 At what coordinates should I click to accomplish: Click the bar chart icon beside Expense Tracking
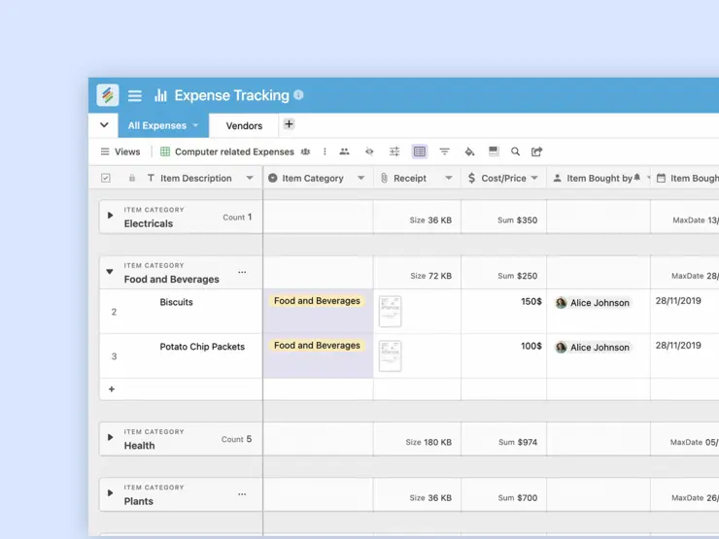[x=160, y=95]
